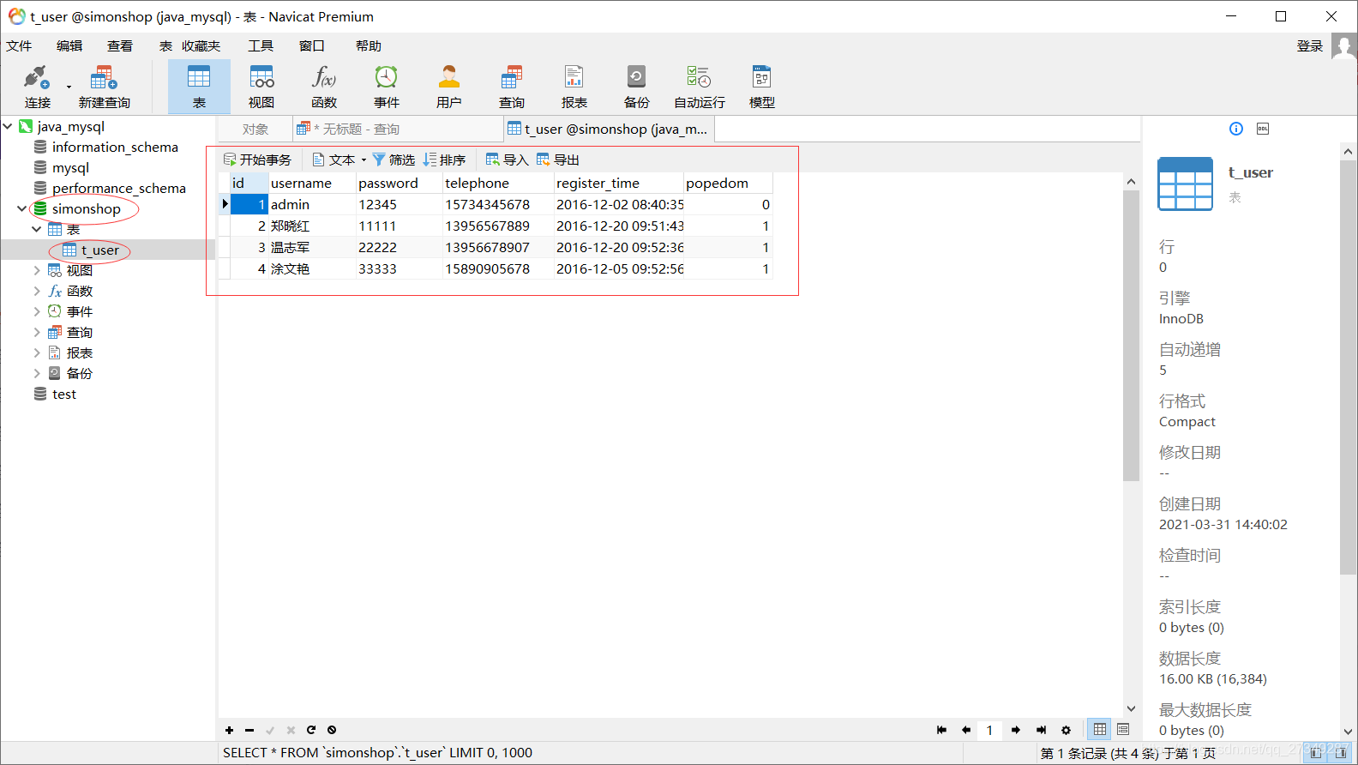Go to the first page of records
This screenshot has width=1358, height=765.
coord(942,731)
